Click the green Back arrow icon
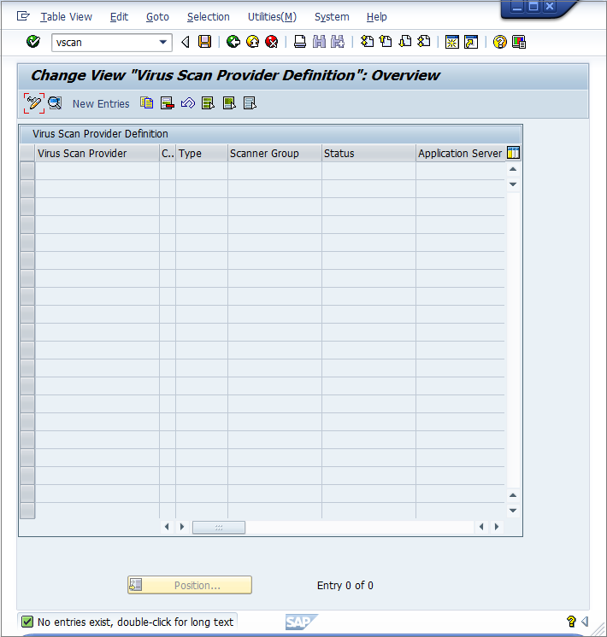The image size is (607, 637). click(233, 42)
